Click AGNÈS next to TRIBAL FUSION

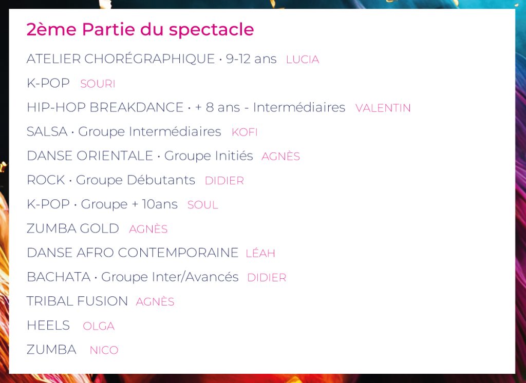(155, 301)
